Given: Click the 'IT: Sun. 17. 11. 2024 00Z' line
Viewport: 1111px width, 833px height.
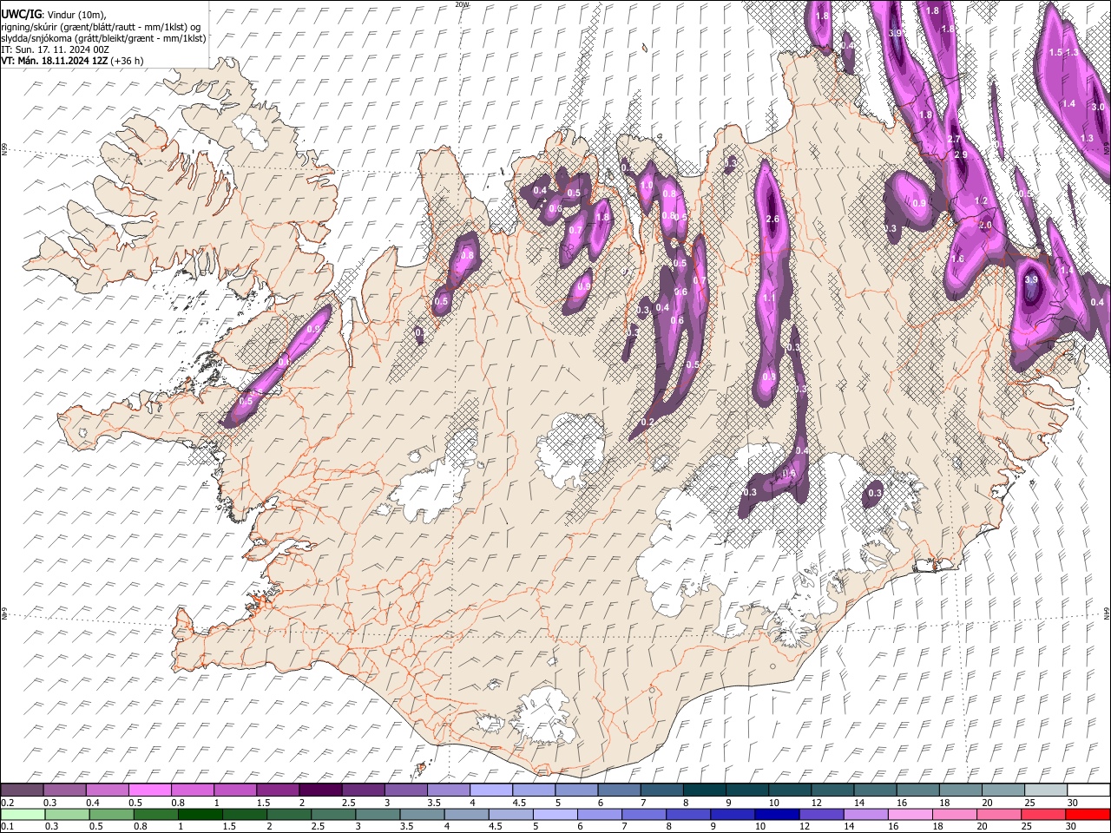Looking at the screenshot, I should [55, 49].
